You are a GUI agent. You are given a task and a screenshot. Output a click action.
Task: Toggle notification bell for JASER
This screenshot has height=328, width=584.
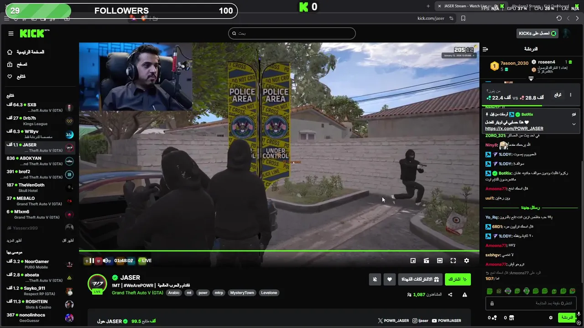(x=375, y=279)
